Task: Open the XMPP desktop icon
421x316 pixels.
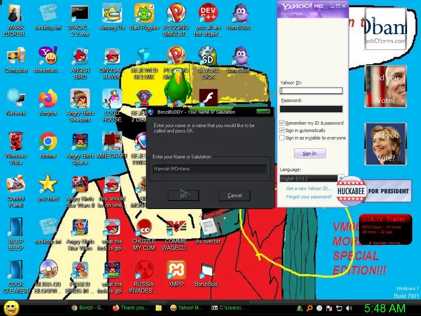Action: click(176, 274)
